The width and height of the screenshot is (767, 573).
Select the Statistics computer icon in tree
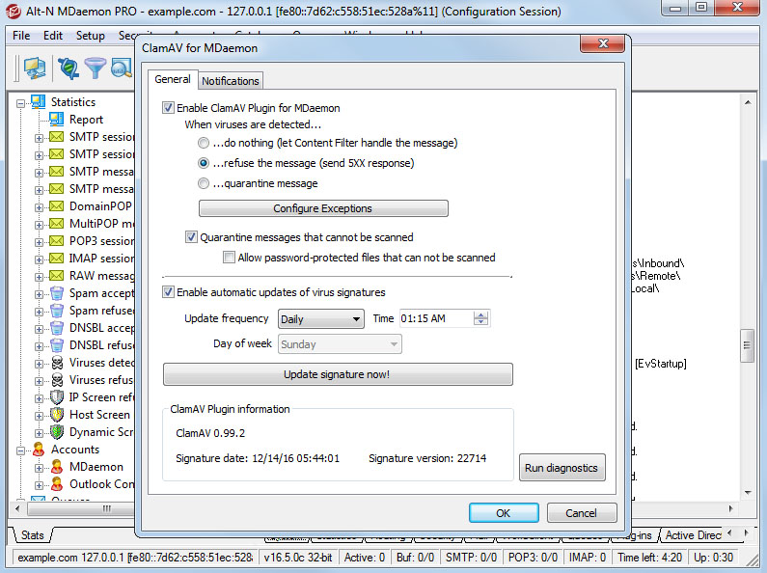coord(38,101)
